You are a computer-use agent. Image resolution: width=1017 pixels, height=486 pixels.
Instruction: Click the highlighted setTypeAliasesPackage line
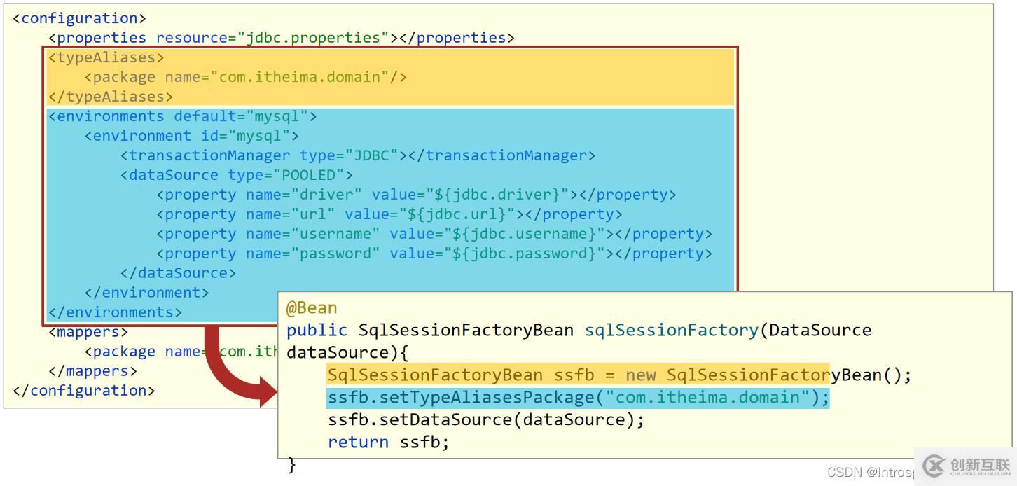click(x=578, y=398)
